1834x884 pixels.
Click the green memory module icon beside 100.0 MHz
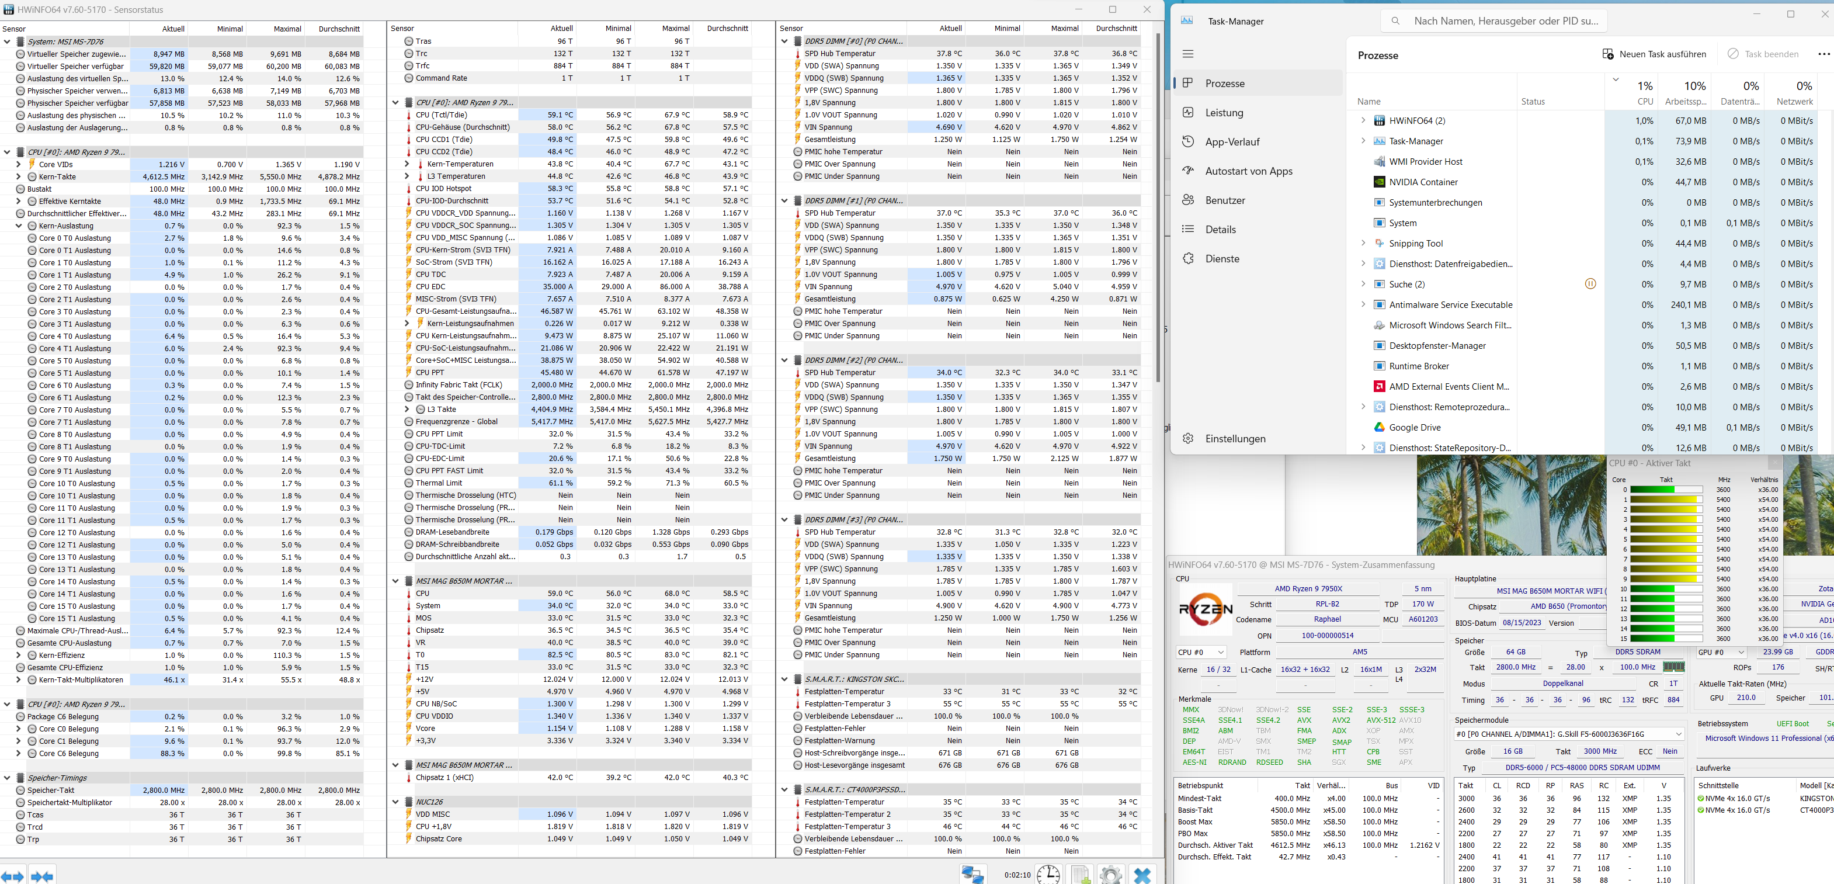[1673, 667]
